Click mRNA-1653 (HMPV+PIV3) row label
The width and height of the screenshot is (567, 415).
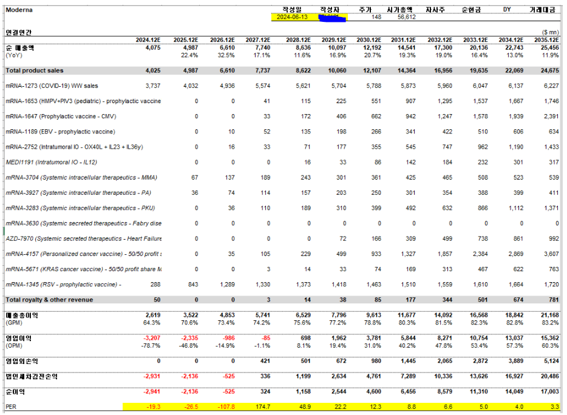coord(83,101)
